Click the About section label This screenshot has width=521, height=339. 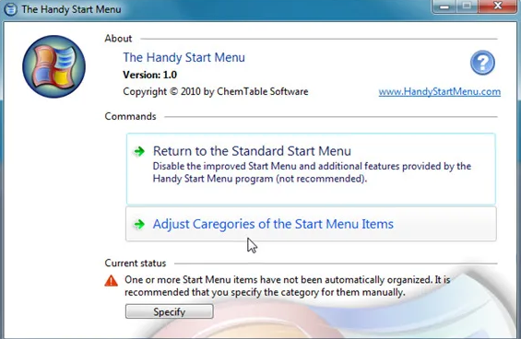tap(118, 39)
